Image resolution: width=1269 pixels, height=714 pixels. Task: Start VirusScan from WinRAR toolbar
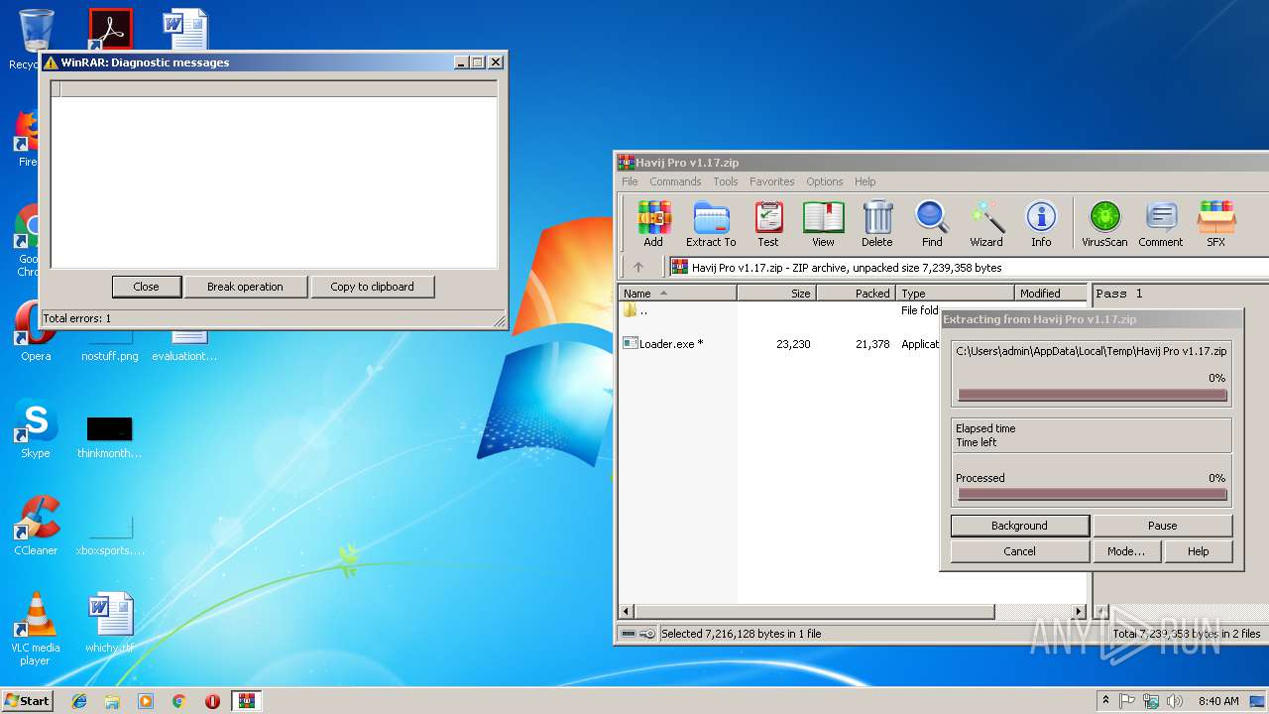click(x=1104, y=224)
